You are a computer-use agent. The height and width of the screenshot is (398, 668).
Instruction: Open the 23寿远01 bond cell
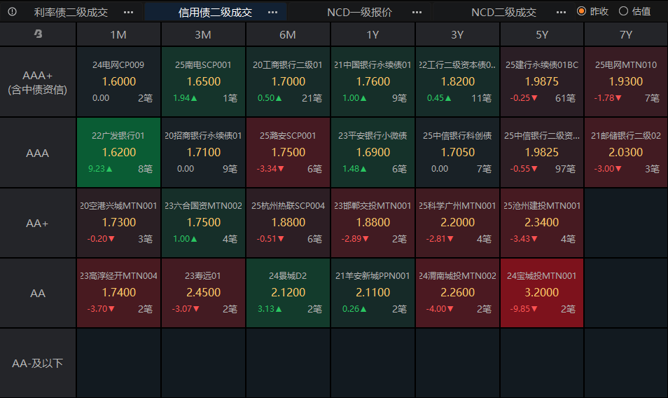(x=203, y=293)
